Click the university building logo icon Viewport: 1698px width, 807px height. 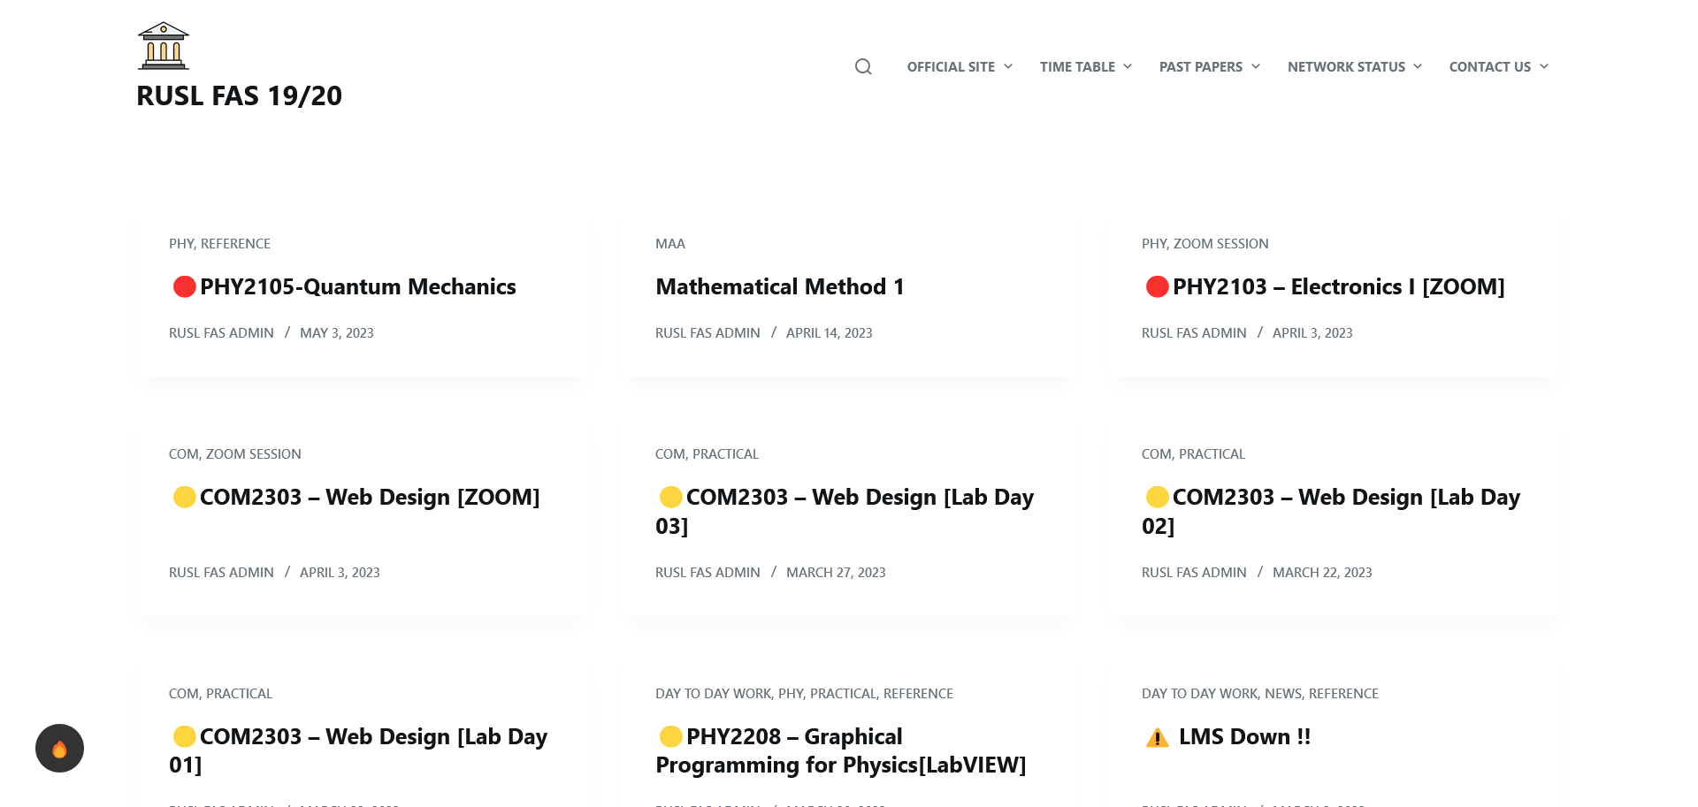point(164,46)
